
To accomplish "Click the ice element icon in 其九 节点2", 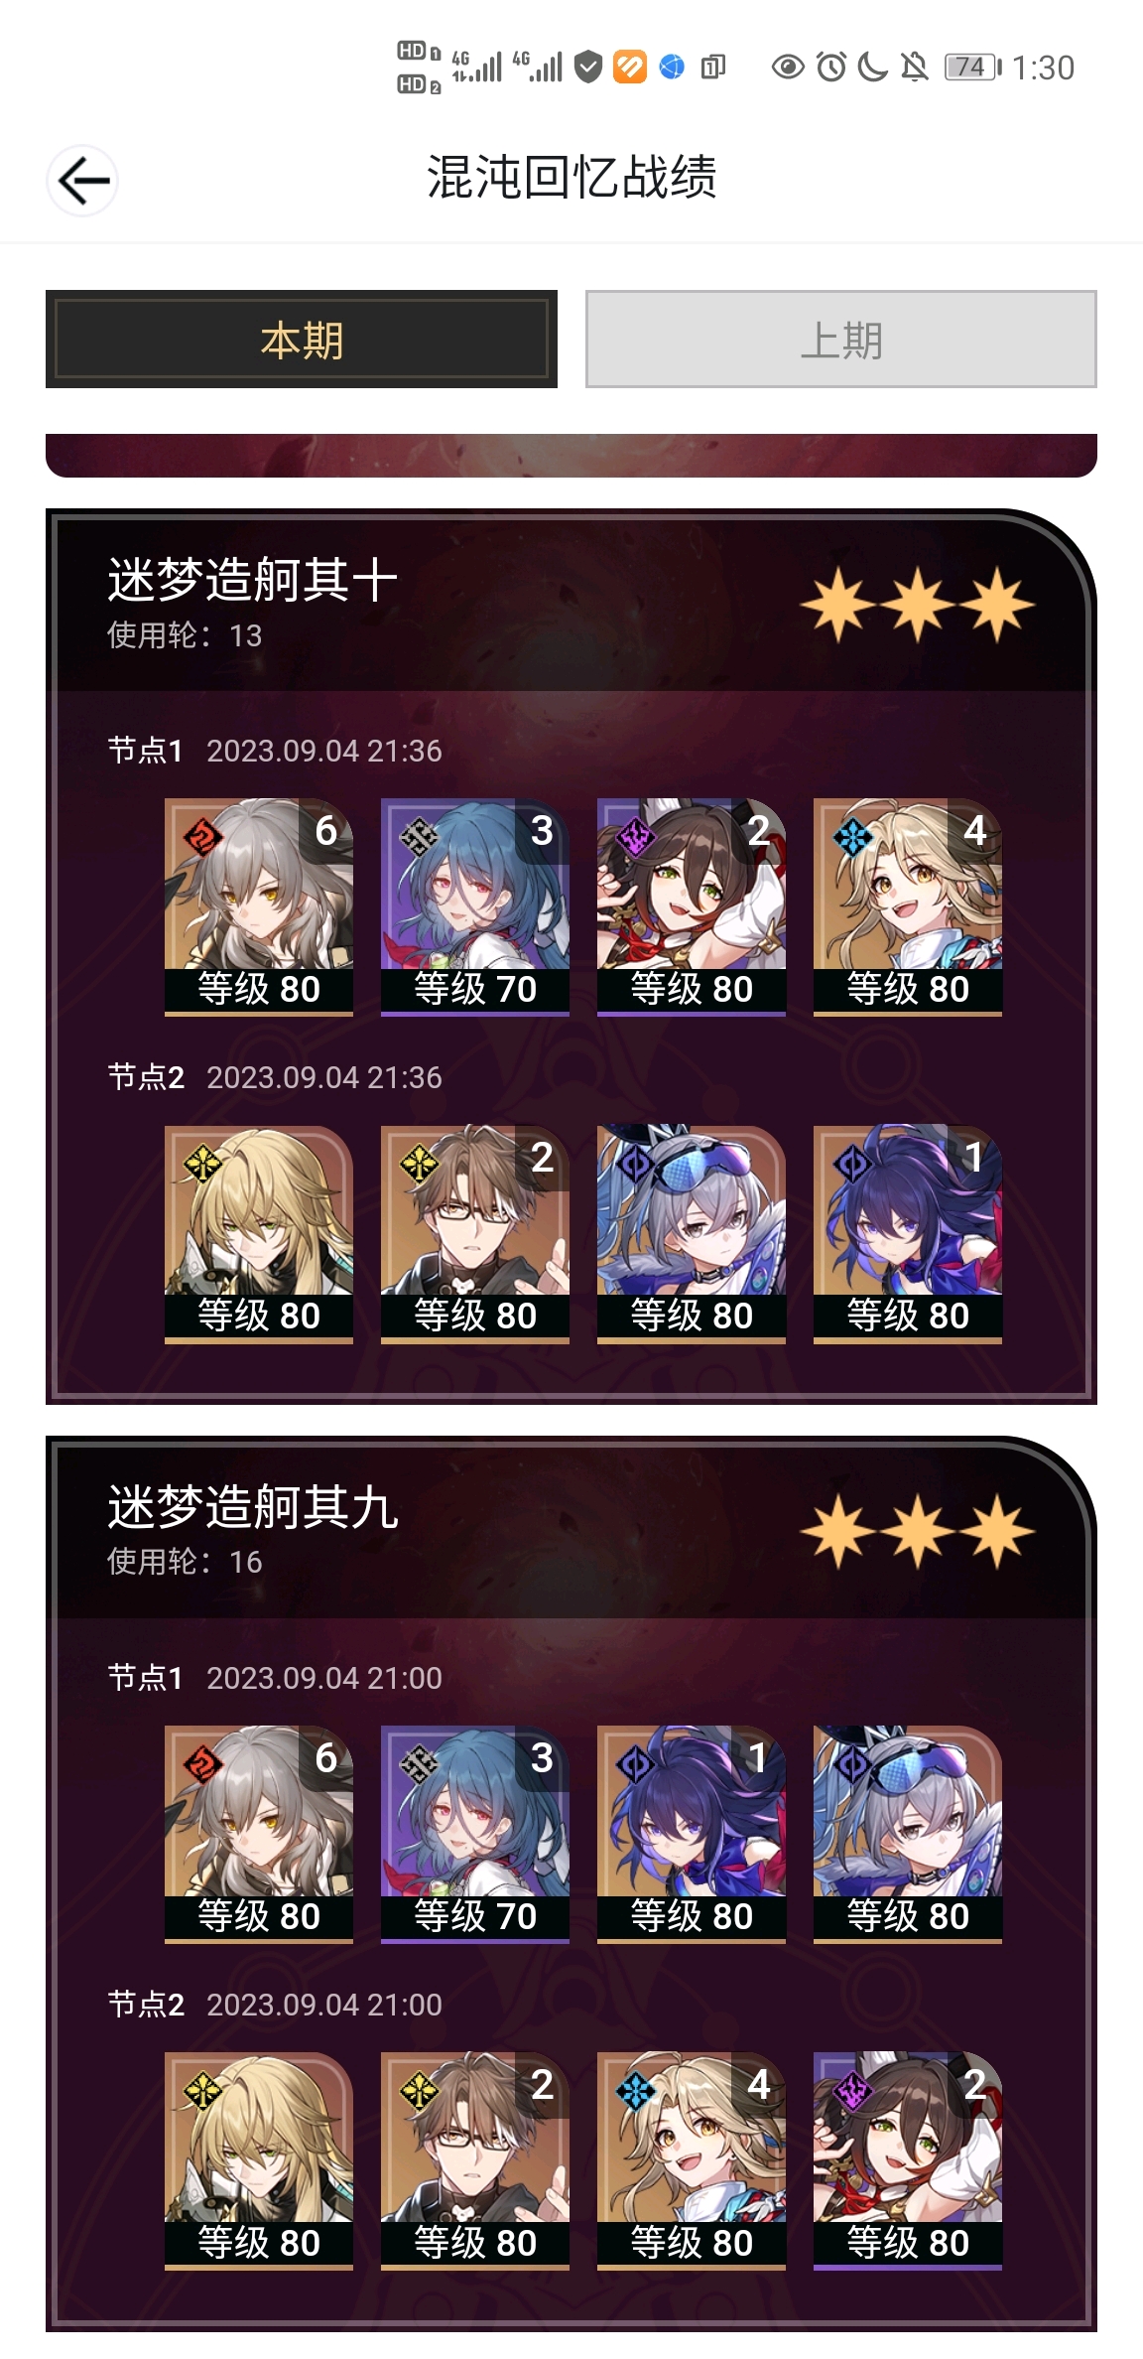I will tap(635, 2092).
